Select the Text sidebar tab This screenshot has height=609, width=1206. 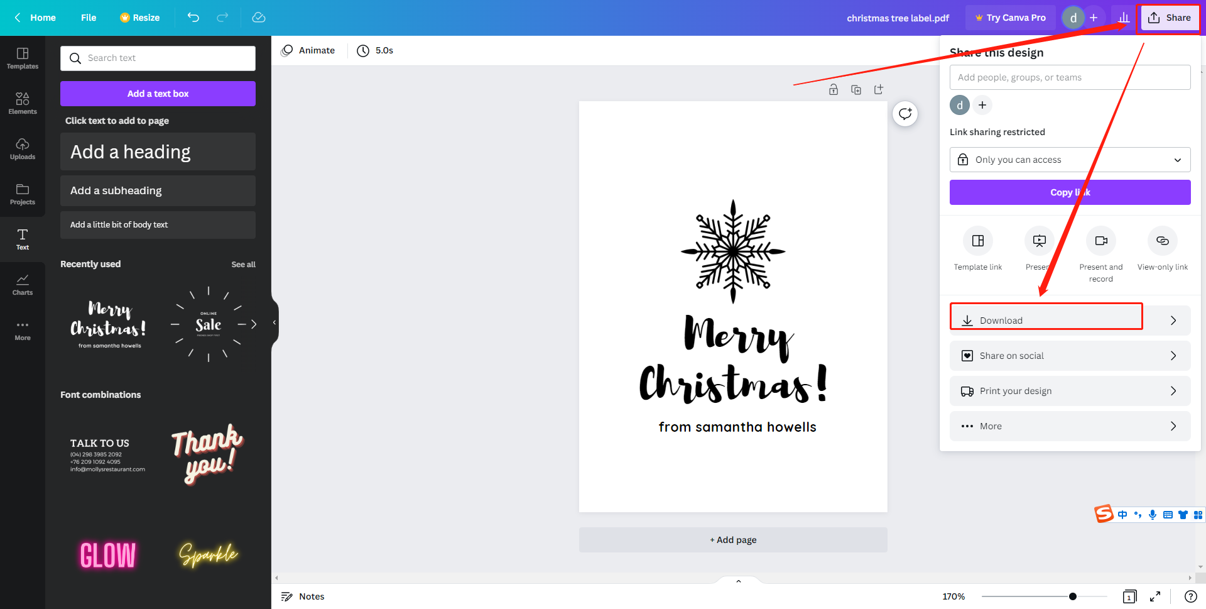click(23, 239)
